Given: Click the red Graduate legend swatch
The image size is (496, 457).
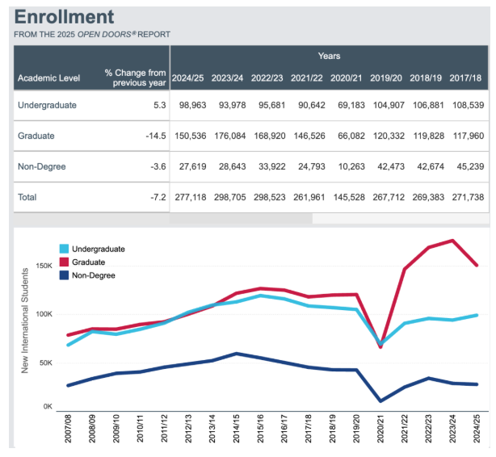Looking at the screenshot, I should [64, 262].
